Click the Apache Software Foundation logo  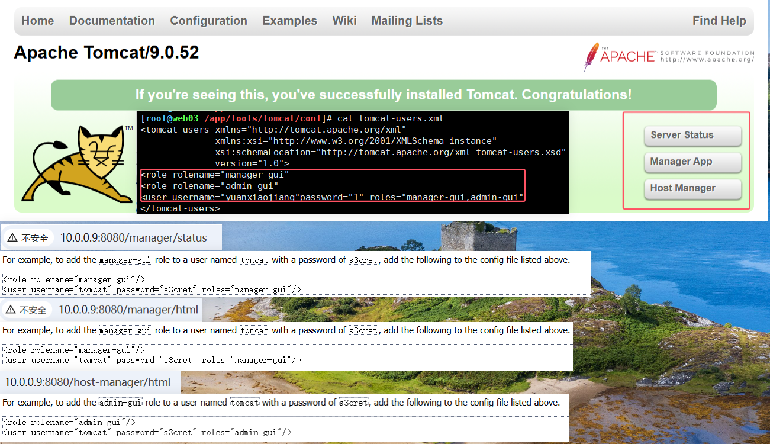(669, 56)
